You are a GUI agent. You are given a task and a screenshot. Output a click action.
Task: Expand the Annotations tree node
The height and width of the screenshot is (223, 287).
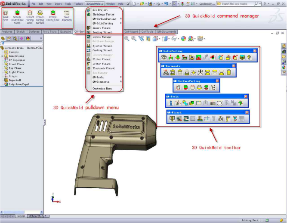pos(2,56)
